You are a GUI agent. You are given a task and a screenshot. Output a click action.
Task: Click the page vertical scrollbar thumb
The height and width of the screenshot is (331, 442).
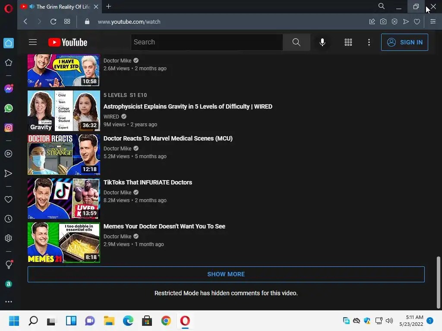[439, 282]
